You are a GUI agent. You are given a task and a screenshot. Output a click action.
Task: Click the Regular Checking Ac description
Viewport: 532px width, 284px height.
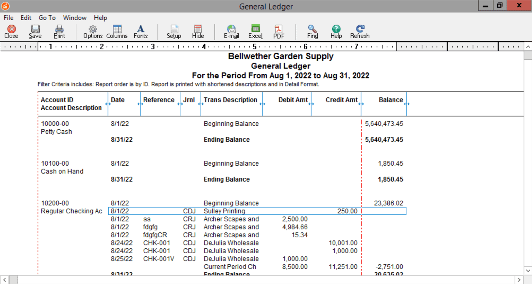[x=71, y=211]
